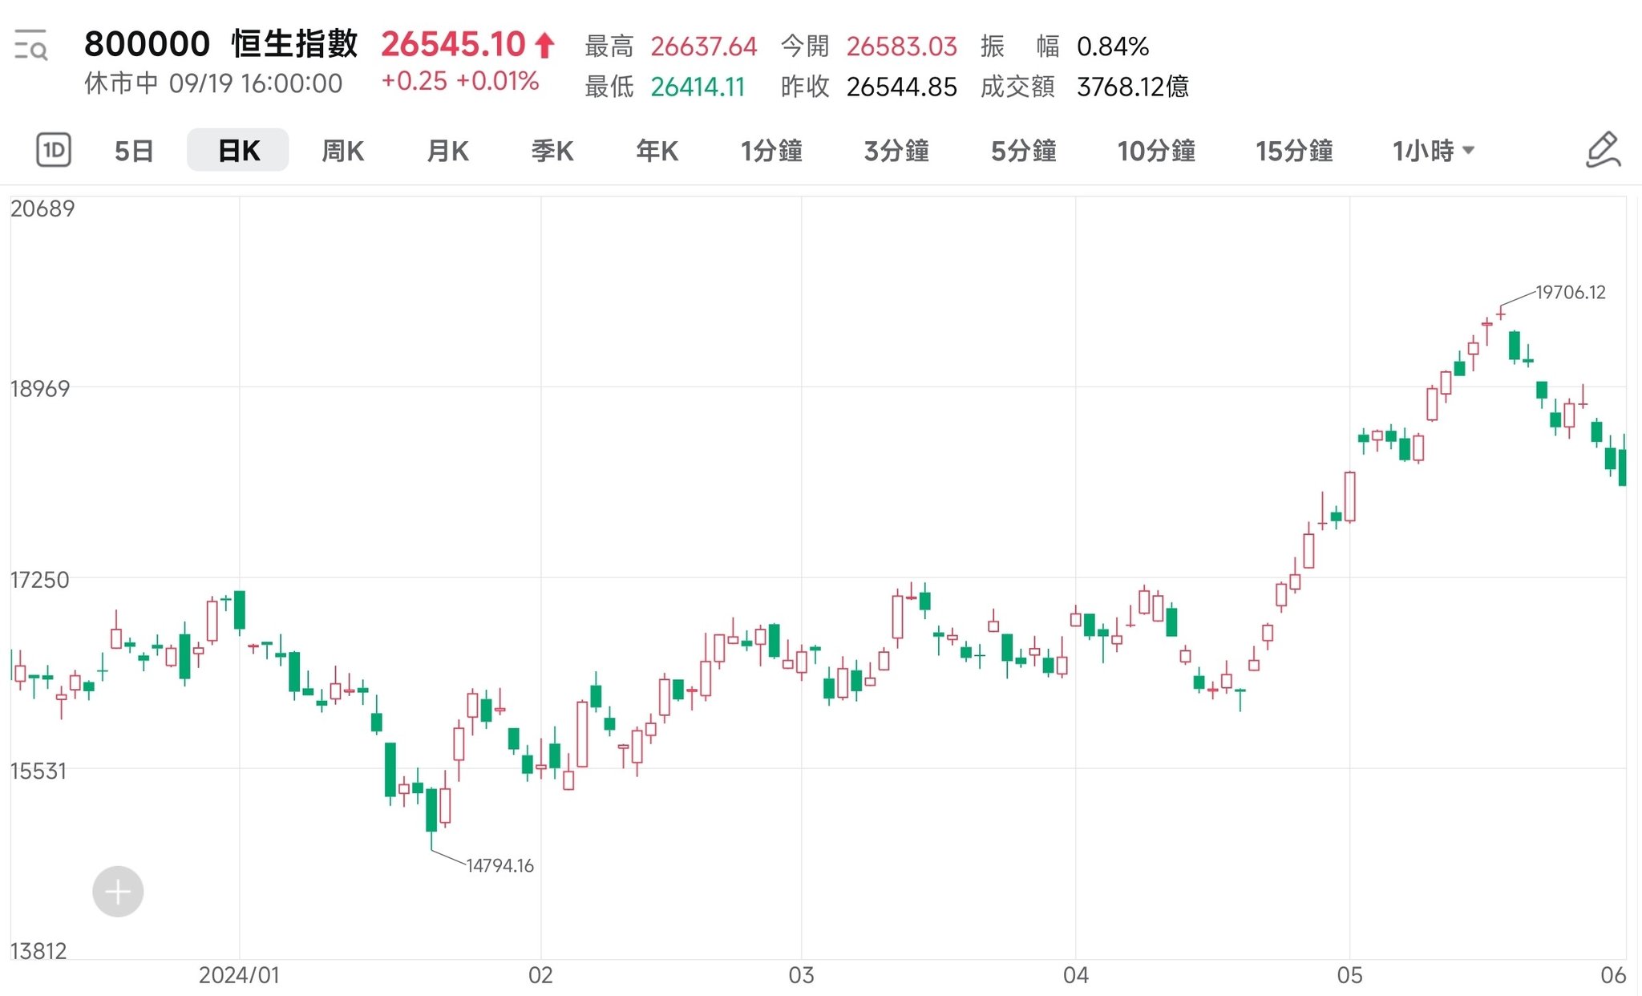Select the 月K monthly tab
The width and height of the screenshot is (1642, 996).
447,151
